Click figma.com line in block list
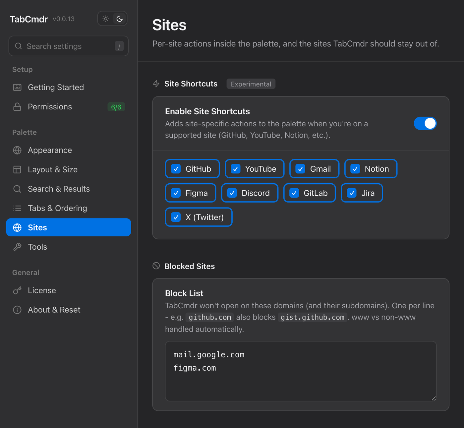 click(195, 368)
